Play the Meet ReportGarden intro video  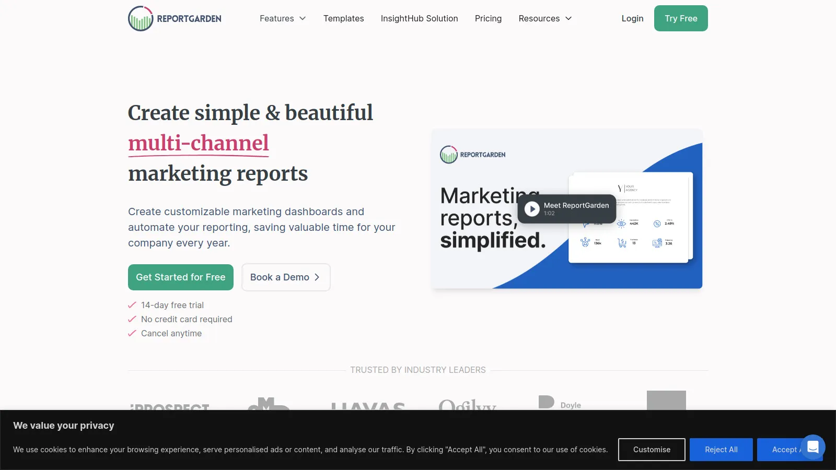[x=531, y=209]
